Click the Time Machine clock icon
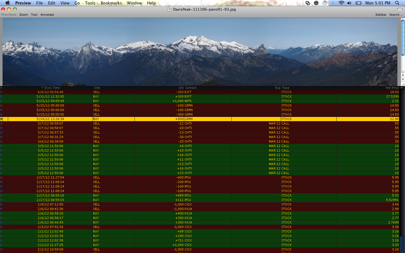The height and width of the screenshot is (253, 405). [x=325, y=3]
